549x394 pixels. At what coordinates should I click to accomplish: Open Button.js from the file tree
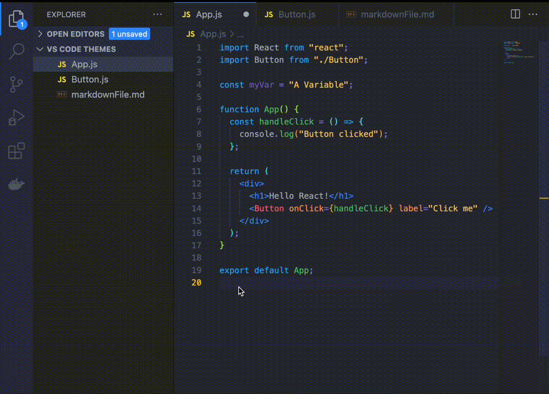click(x=90, y=80)
